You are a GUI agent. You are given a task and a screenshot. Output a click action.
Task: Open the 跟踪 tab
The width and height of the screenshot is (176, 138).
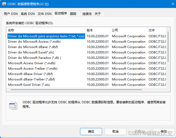[75, 14]
